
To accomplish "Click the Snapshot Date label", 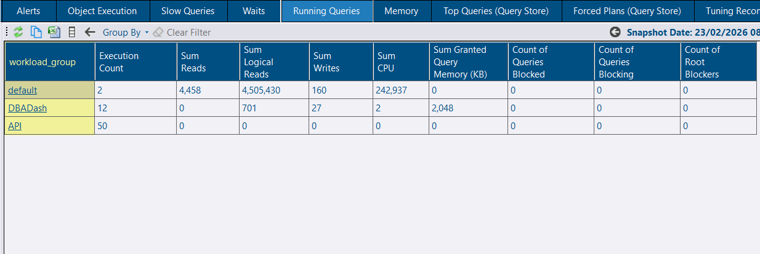I will tap(690, 32).
